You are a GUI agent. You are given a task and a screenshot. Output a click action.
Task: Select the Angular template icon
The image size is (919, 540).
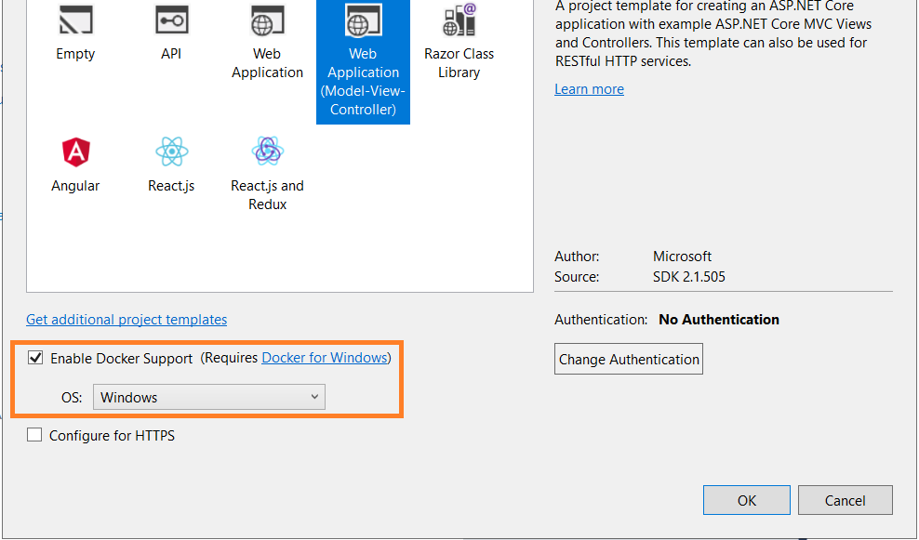pyautogui.click(x=75, y=152)
